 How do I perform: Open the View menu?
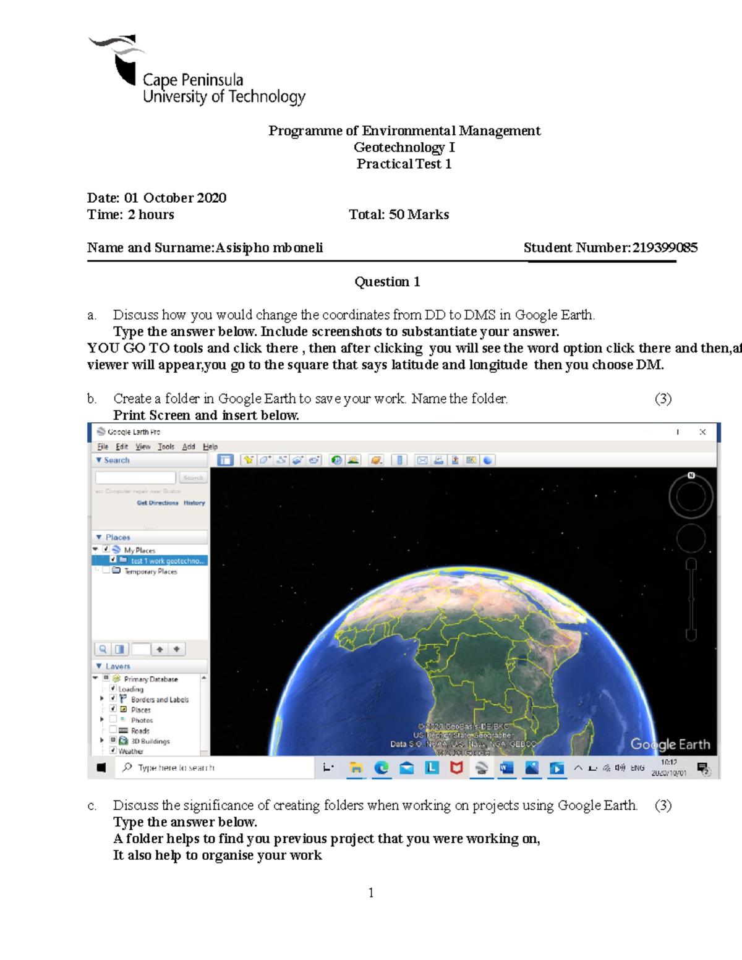click(x=143, y=446)
